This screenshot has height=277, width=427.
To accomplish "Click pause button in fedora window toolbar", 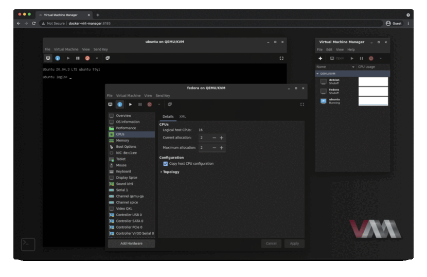I will [x=140, y=105].
